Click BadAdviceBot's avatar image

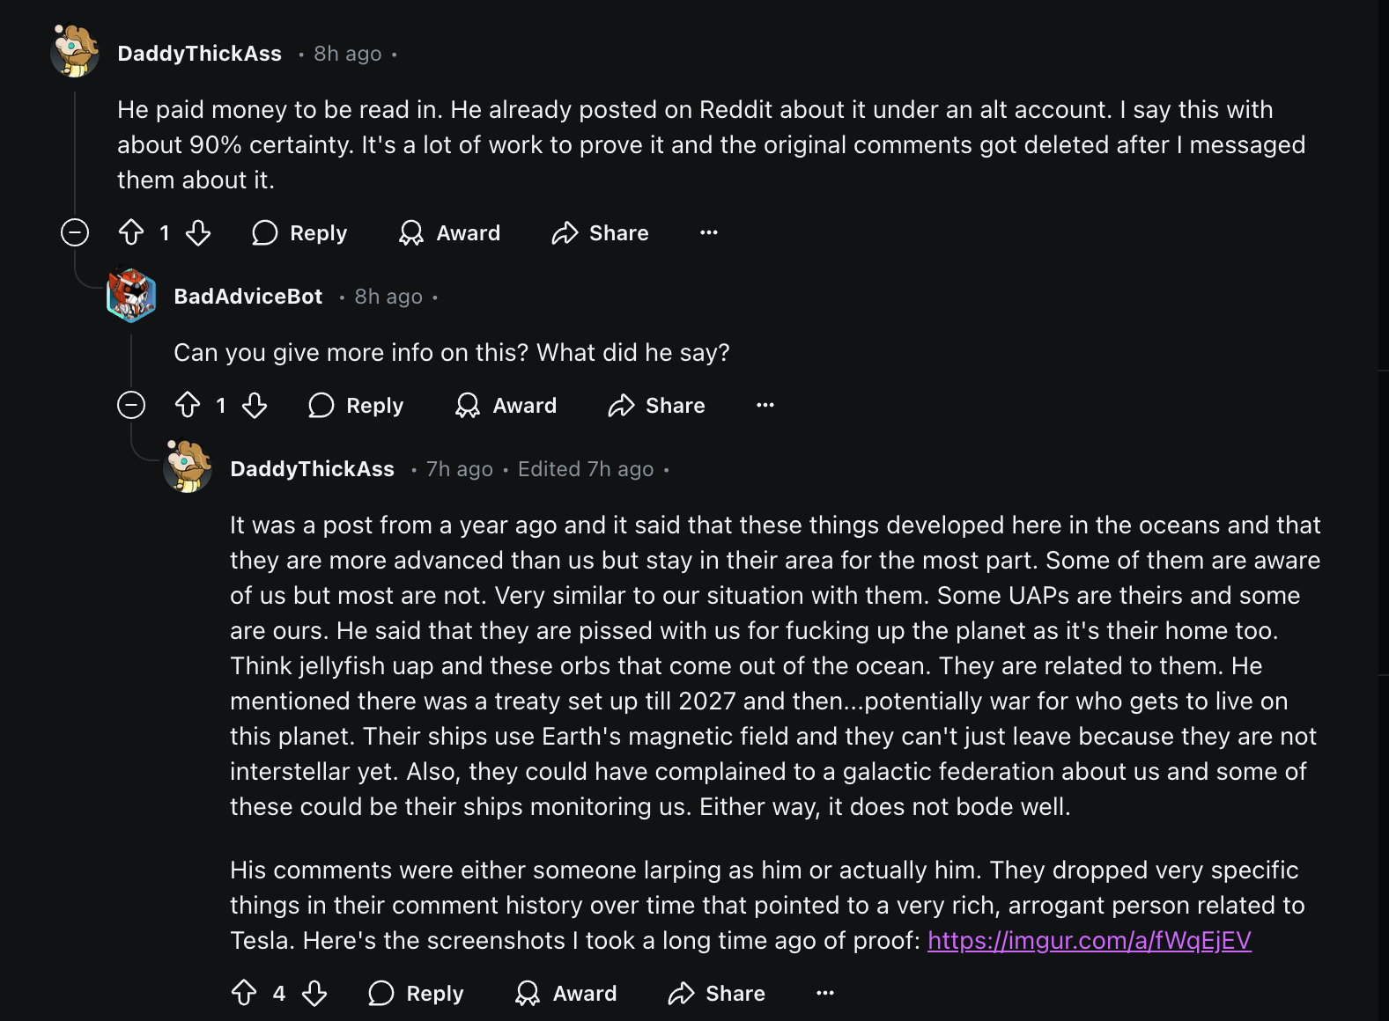click(x=131, y=296)
